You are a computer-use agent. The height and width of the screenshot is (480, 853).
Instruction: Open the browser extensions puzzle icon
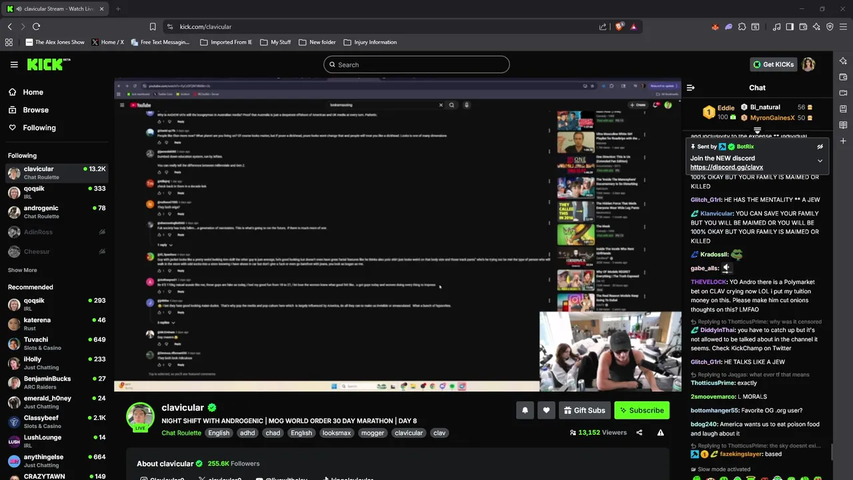pyautogui.click(x=742, y=27)
